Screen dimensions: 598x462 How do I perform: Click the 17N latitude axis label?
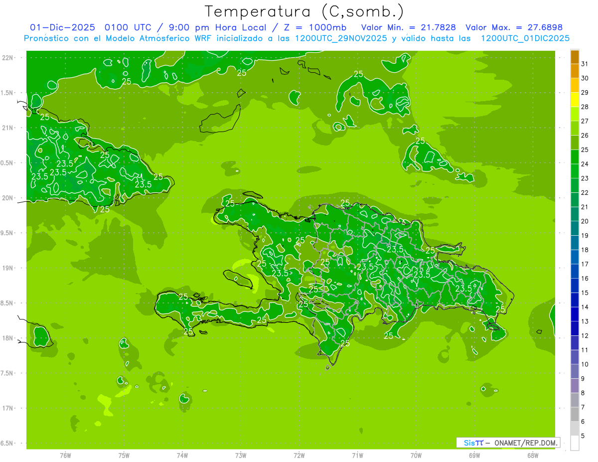8,408
